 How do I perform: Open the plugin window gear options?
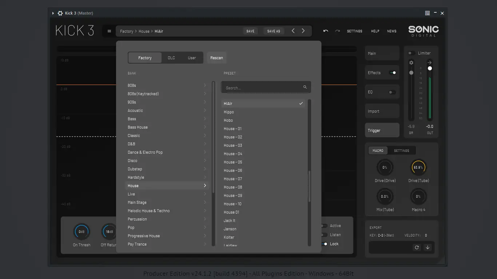[60, 13]
